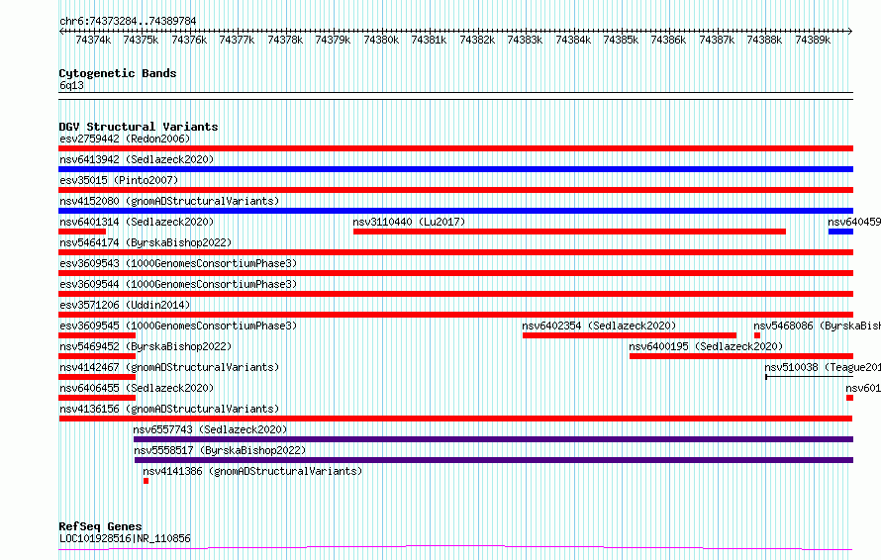This screenshot has height=560, width=881.
Task: Select tiny red marker under nsv4141386
Action: (x=147, y=481)
